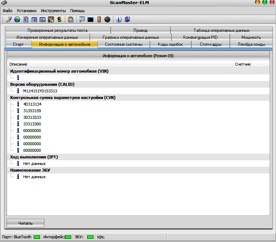Select the Наименование ЭБУ group row
This screenshot has height=242, width=276.
pos(139,170)
